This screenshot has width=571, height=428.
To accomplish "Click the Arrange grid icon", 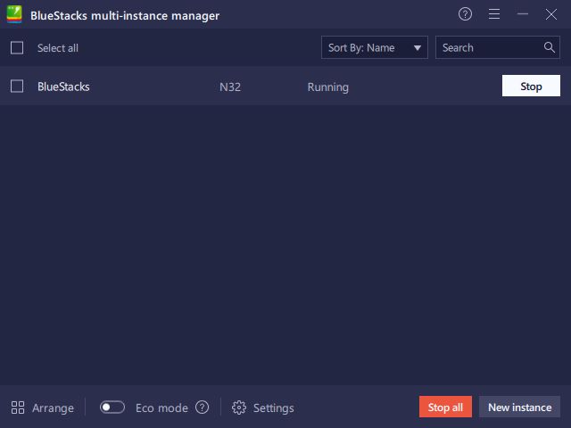I will pos(18,407).
